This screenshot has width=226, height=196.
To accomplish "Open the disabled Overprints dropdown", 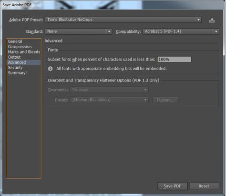I will 109,90.
